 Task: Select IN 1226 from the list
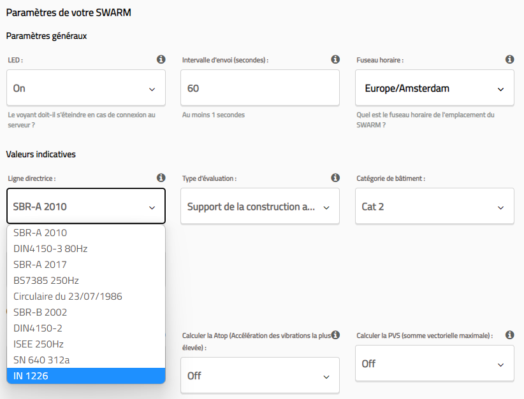pyautogui.click(x=86, y=376)
